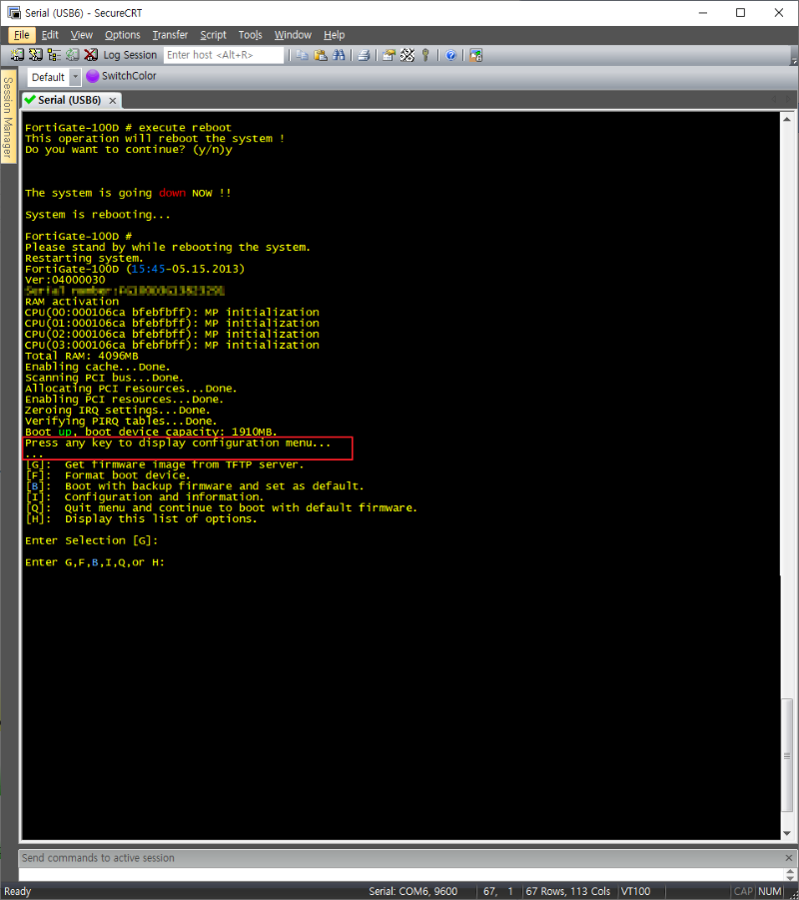Screen dimensions: 799x900
Task: Open the Transfer menu
Action: 170,35
